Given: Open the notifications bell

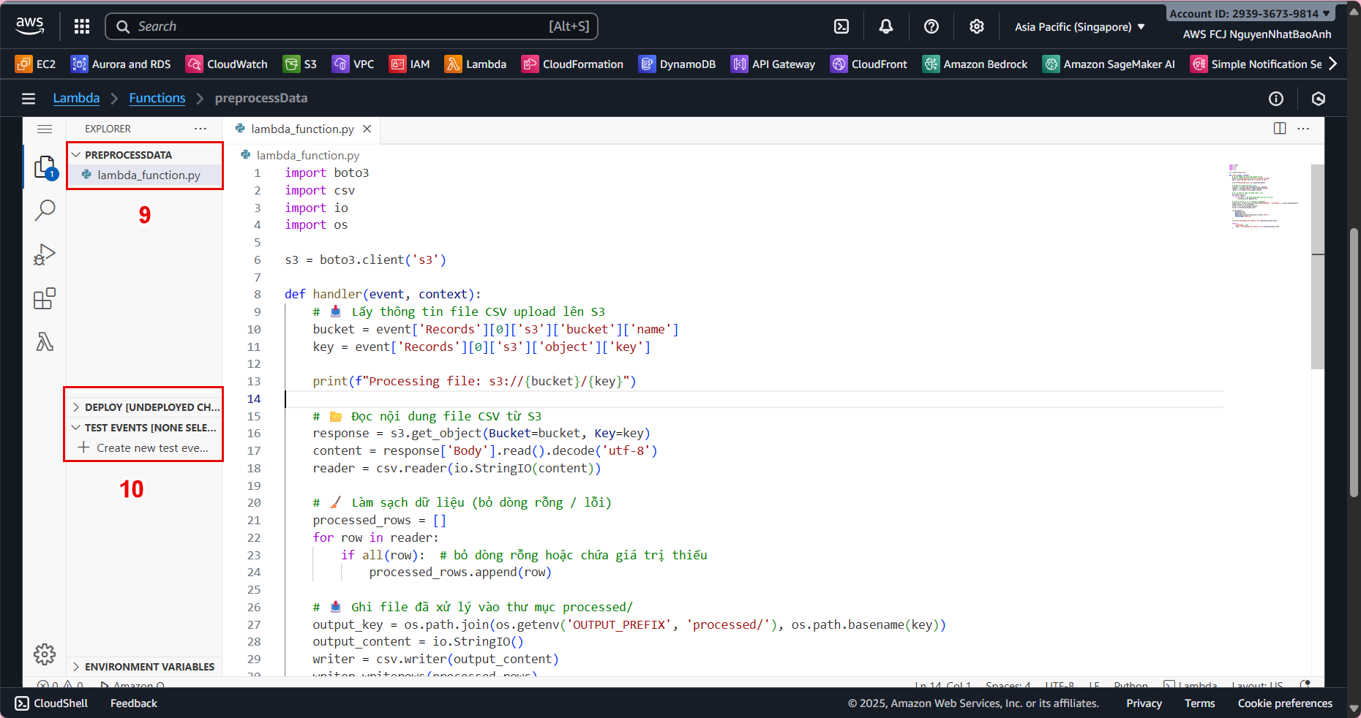Looking at the screenshot, I should (886, 26).
